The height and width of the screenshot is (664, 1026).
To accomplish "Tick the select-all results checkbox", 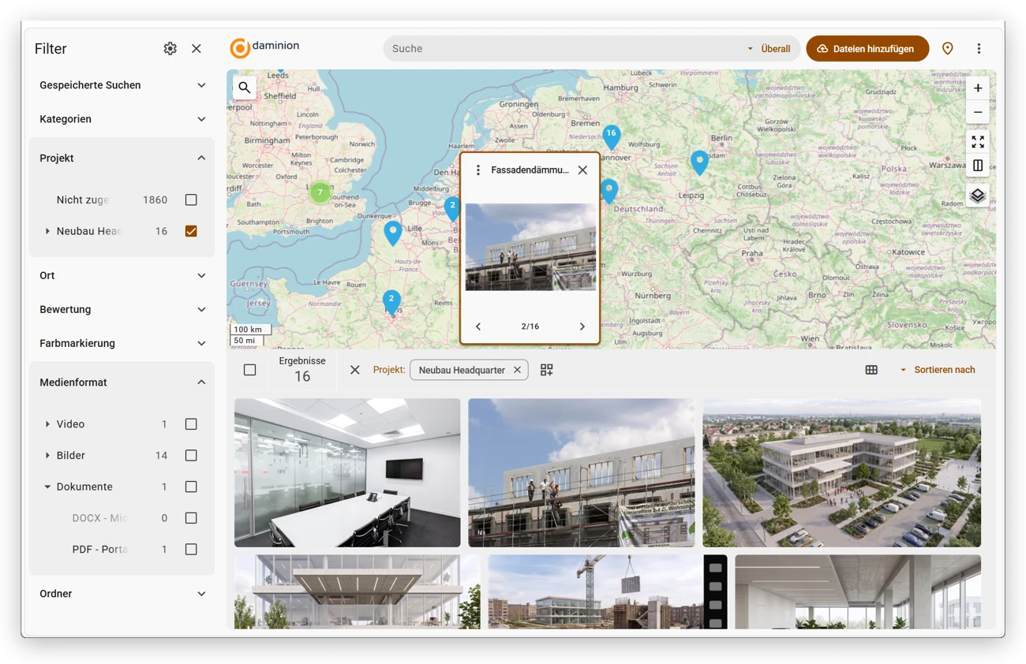I will [250, 370].
